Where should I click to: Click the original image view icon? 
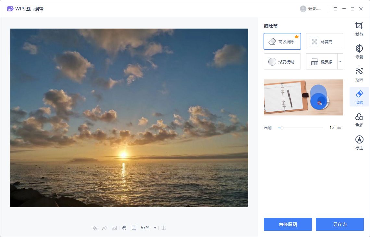tap(114, 228)
